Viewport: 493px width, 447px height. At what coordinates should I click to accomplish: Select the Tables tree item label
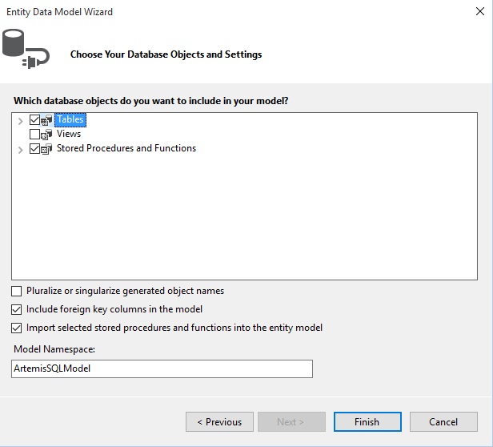tap(70, 119)
